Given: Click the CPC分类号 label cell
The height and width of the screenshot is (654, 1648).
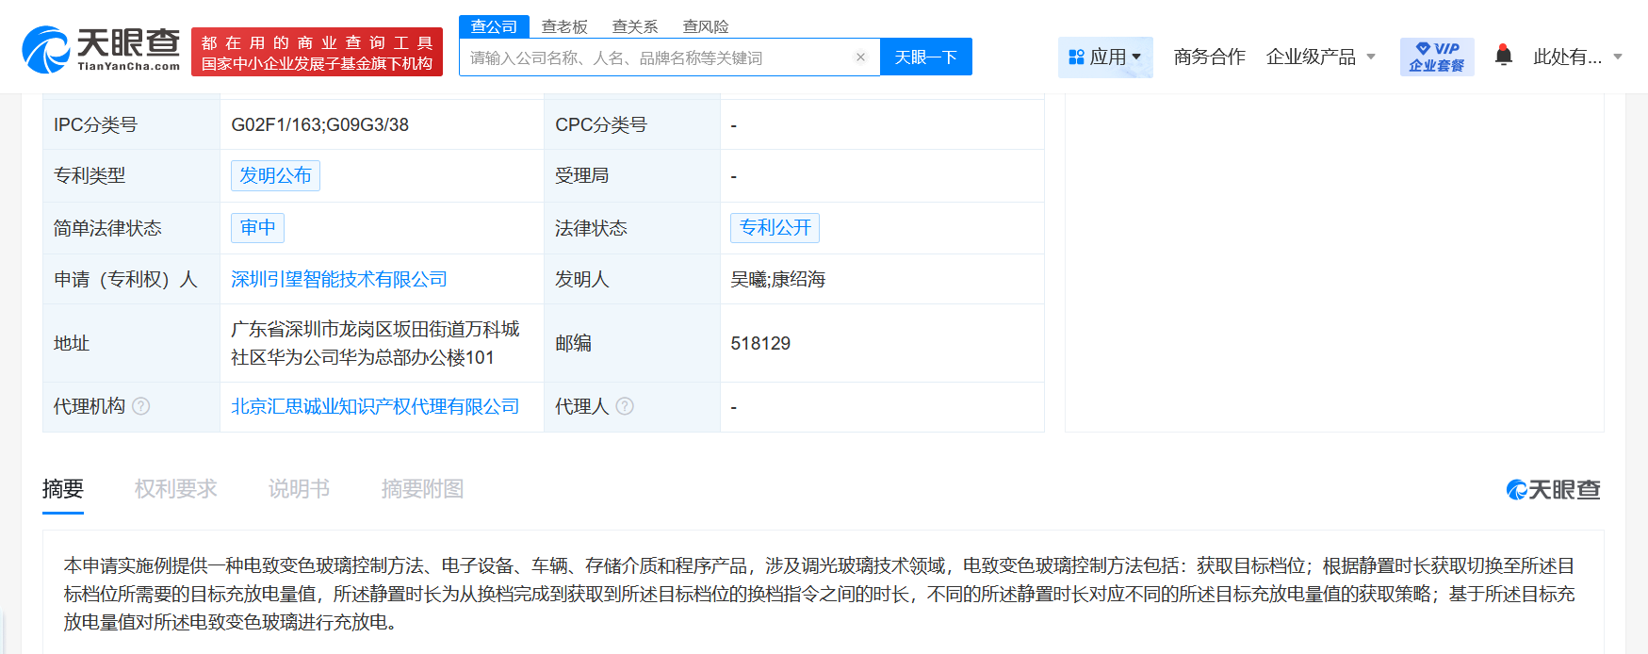Looking at the screenshot, I should (x=632, y=124).
